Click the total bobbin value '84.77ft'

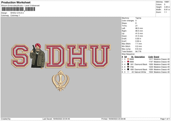(x=138, y=51)
